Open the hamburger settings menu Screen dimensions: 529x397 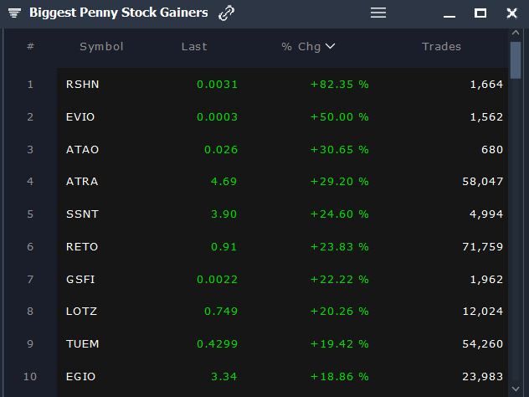click(378, 13)
